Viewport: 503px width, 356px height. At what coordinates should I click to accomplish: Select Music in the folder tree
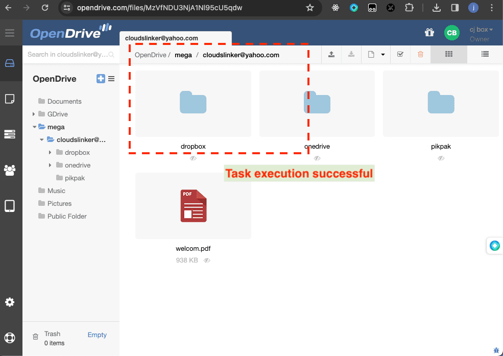point(56,191)
